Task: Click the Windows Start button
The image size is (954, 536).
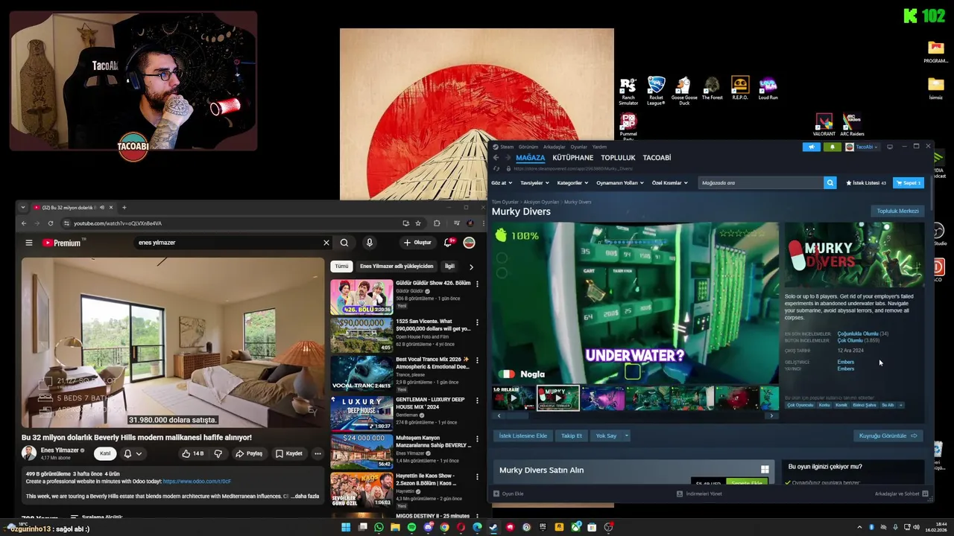Action: (x=346, y=527)
